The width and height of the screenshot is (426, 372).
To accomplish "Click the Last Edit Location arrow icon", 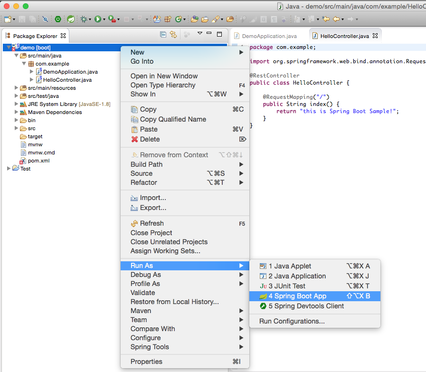I will (x=326, y=19).
